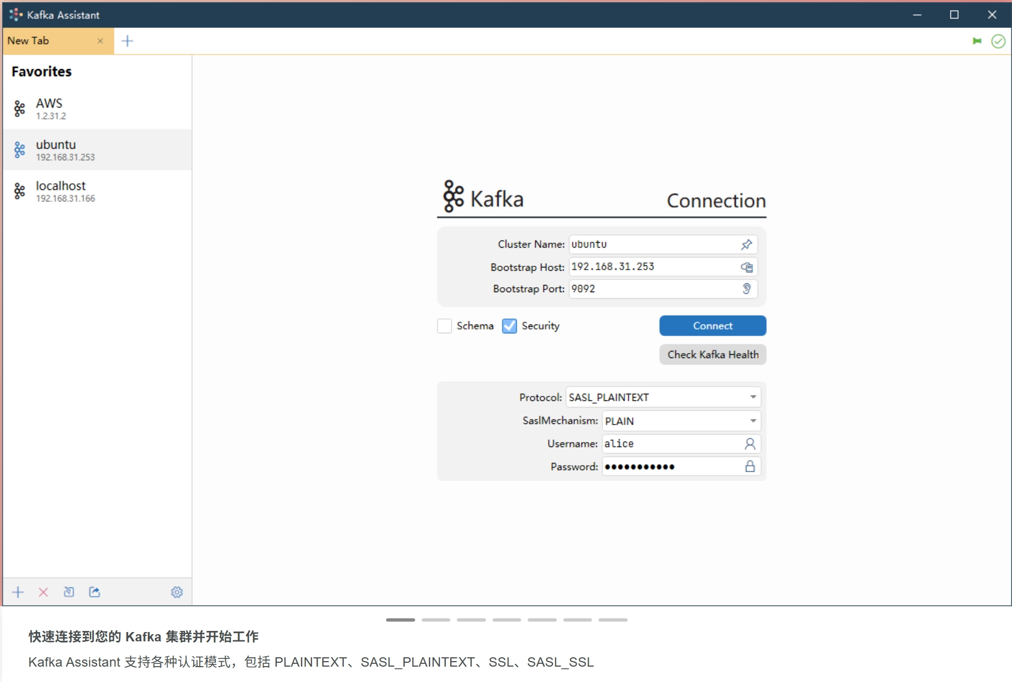Image resolution: width=1012 pixels, height=682 pixels.
Task: Select the ubuntu cluster icon
Action: click(20, 150)
